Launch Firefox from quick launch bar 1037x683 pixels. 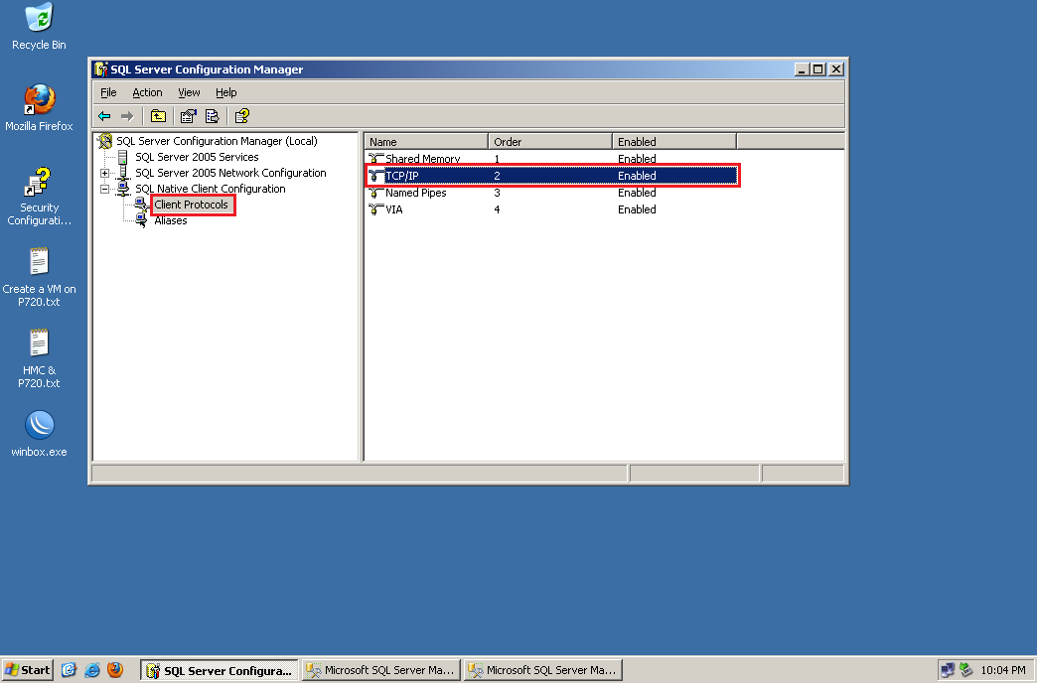coord(115,670)
